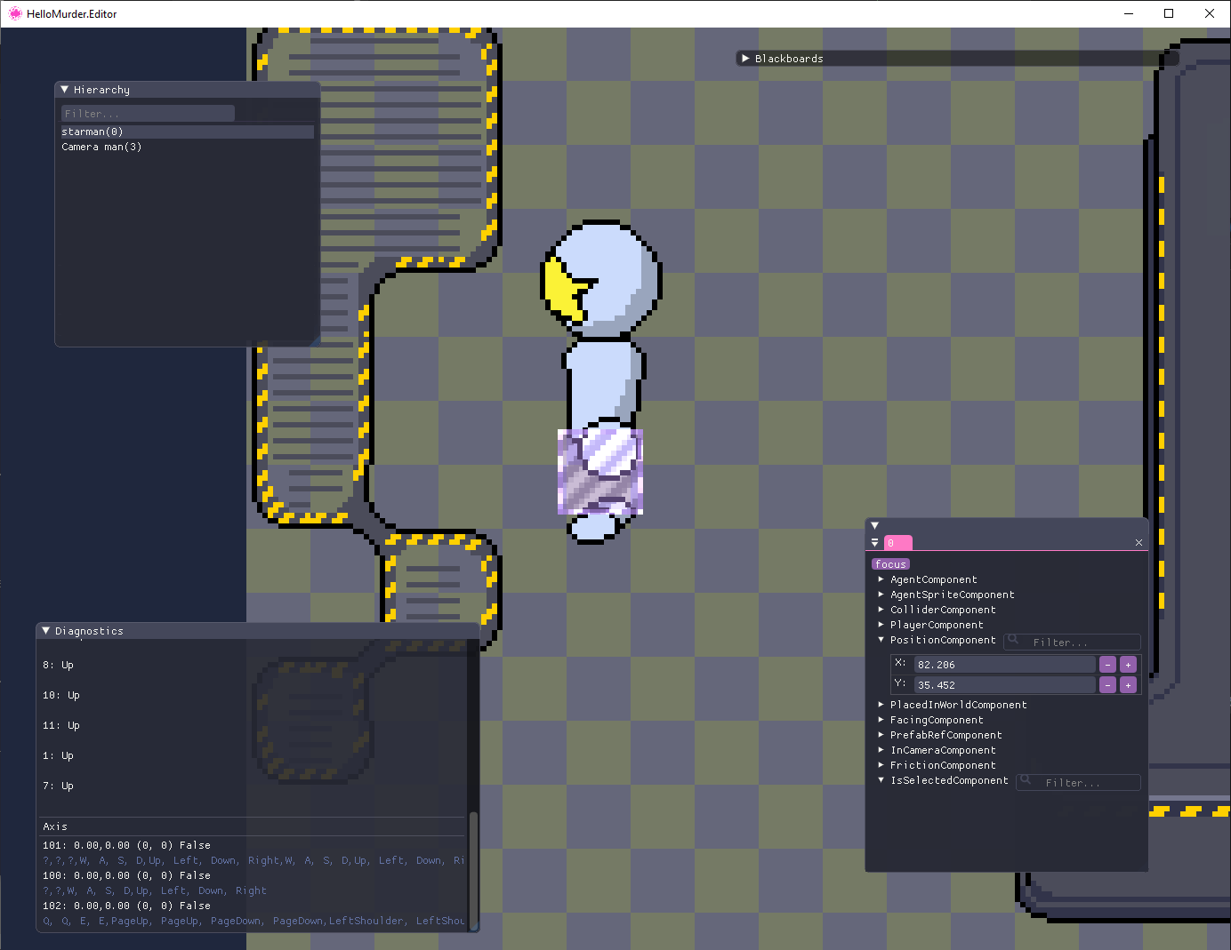Click the HelloMurder.Editor app icon

(x=14, y=13)
